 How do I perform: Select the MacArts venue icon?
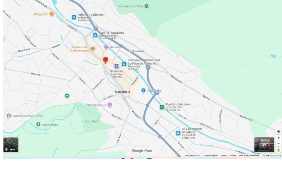click(106, 47)
